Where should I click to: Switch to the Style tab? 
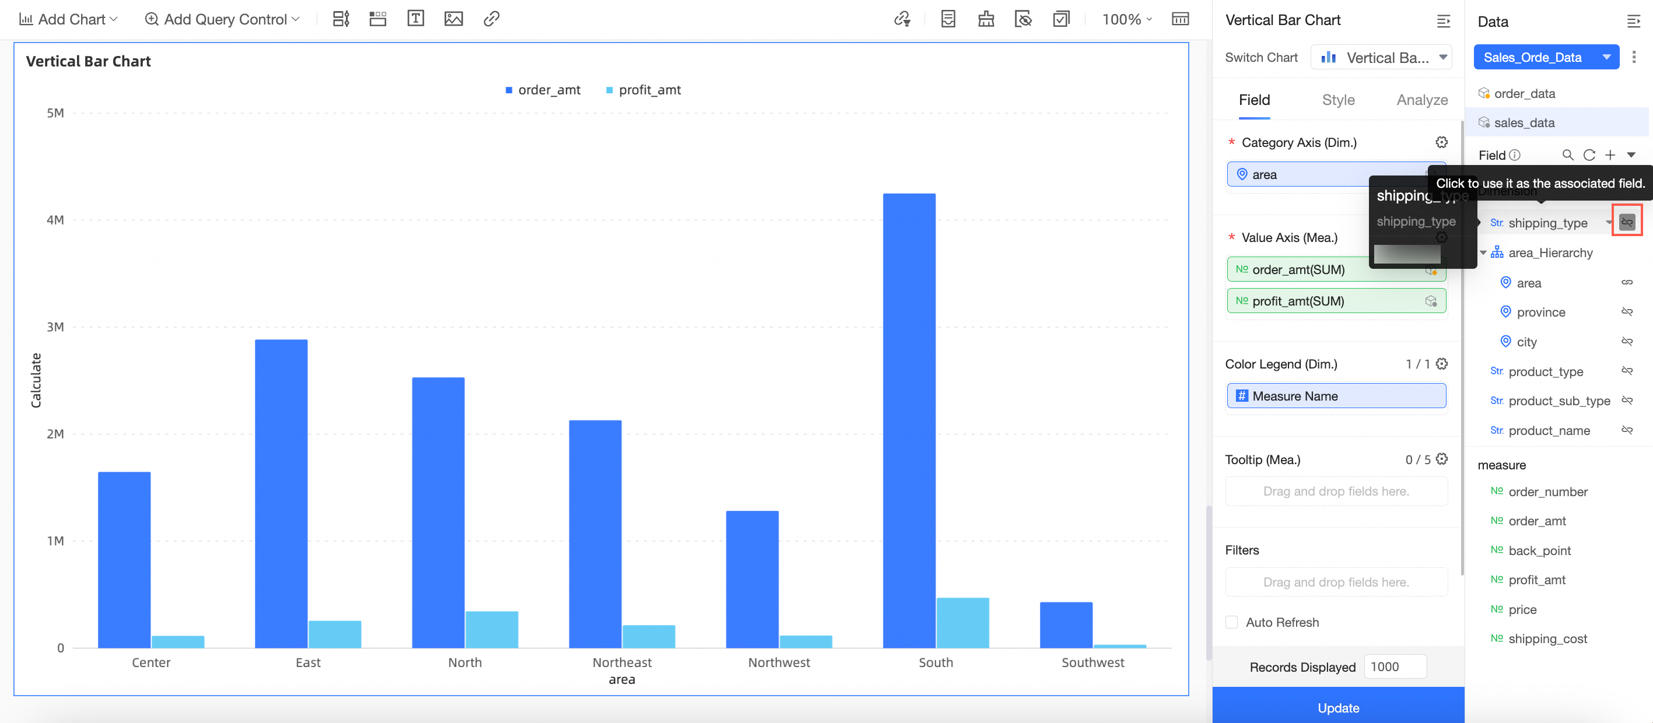(x=1338, y=100)
